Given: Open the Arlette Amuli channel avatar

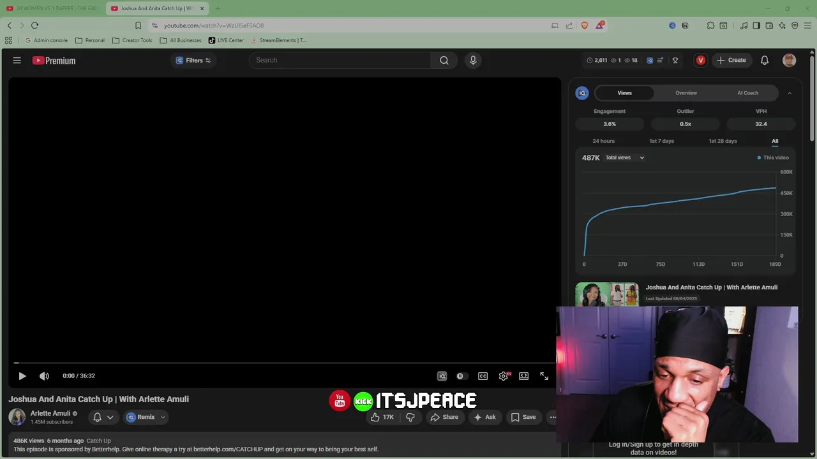Looking at the screenshot, I should pyautogui.click(x=17, y=417).
